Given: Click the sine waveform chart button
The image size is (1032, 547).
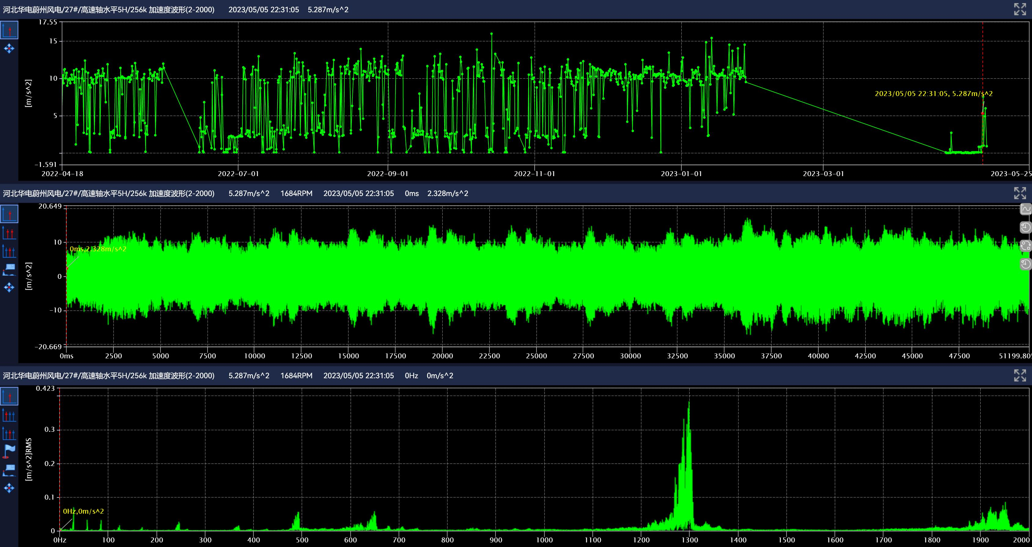Looking at the screenshot, I should tap(1026, 209).
